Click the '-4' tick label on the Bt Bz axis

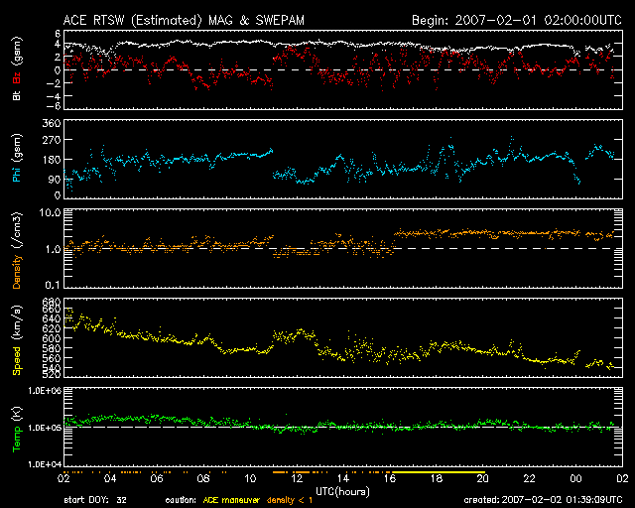click(x=54, y=96)
